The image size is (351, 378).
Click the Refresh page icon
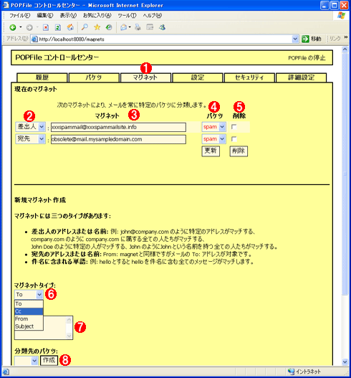tap(58, 27)
